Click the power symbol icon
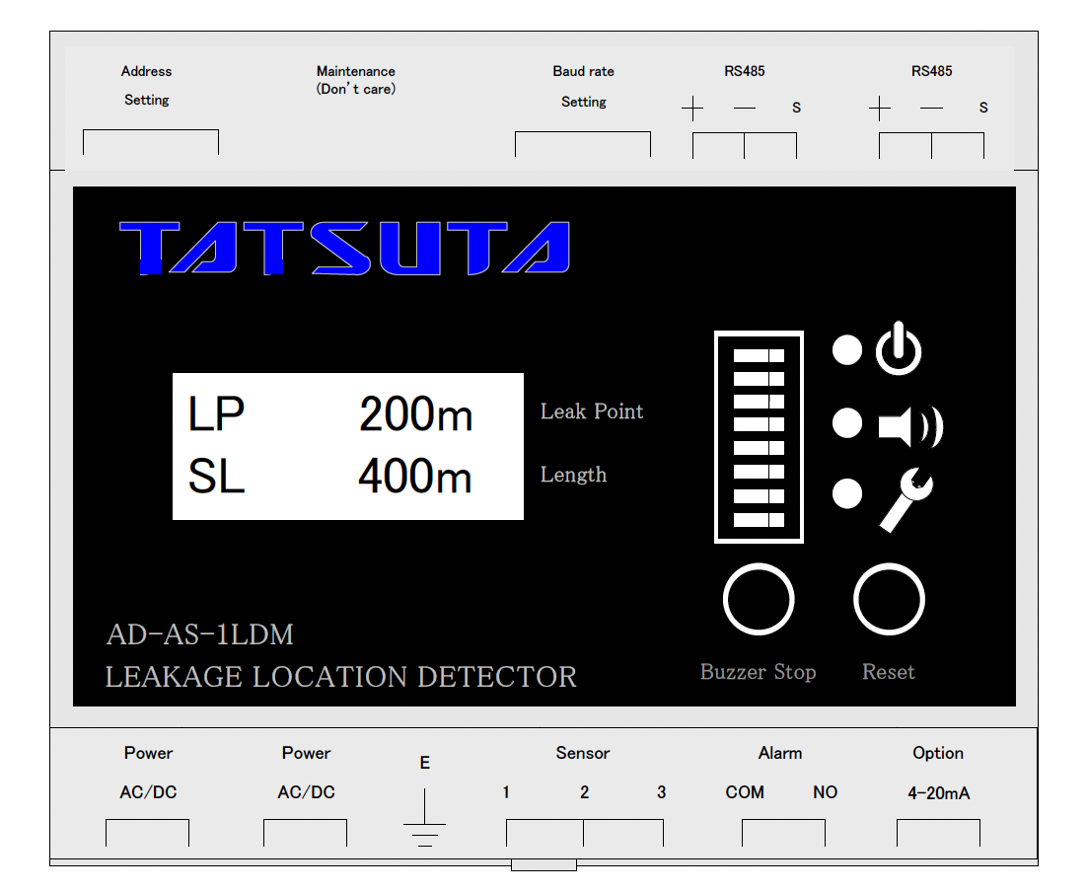 (899, 349)
